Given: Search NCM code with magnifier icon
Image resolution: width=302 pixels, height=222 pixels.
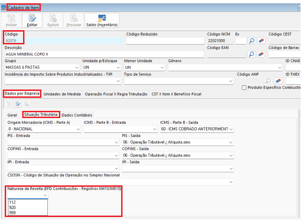Looking at the screenshot, I should click(x=252, y=40).
